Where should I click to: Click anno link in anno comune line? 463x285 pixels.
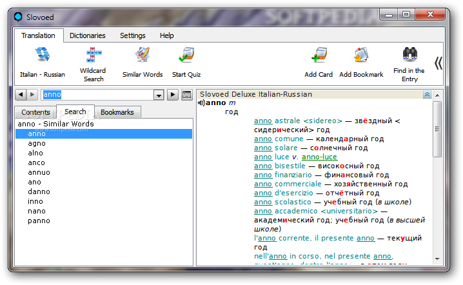pos(263,139)
